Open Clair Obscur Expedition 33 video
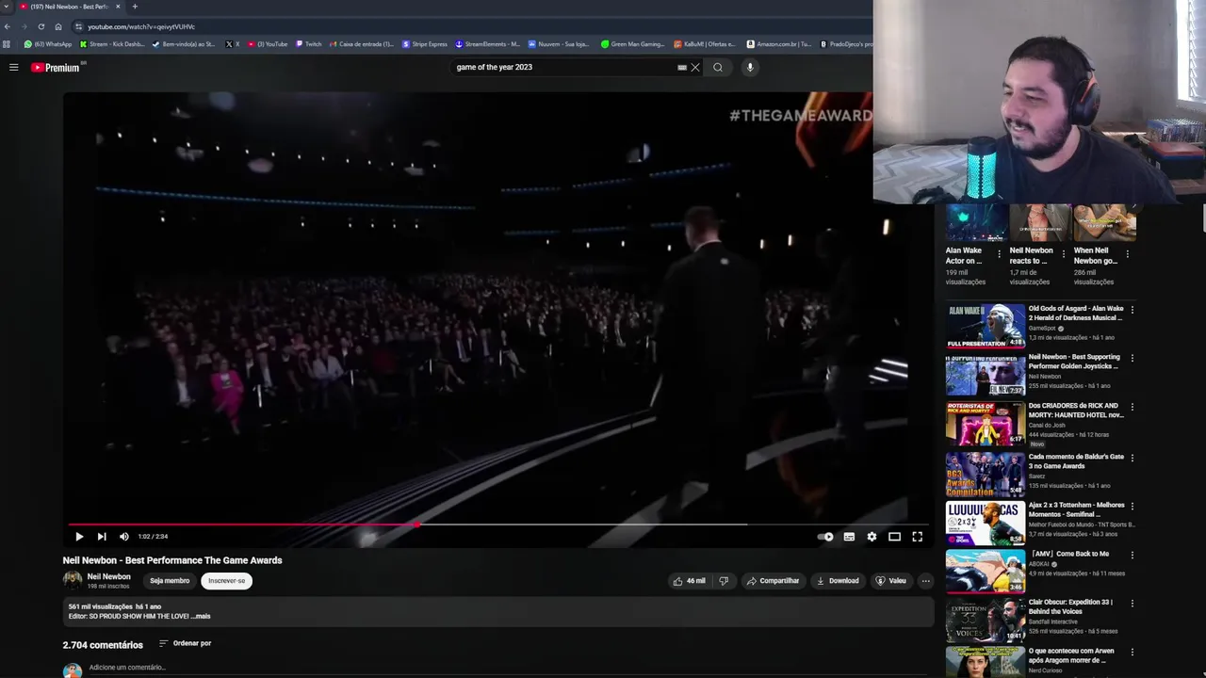Screen dimensions: 1206x678 tap(1070, 606)
